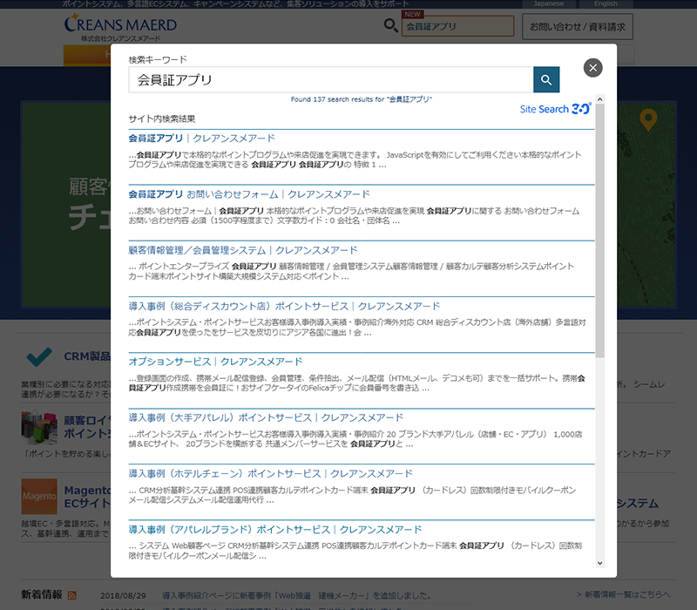Click the RSS feed icon by 新着情報

71,595
